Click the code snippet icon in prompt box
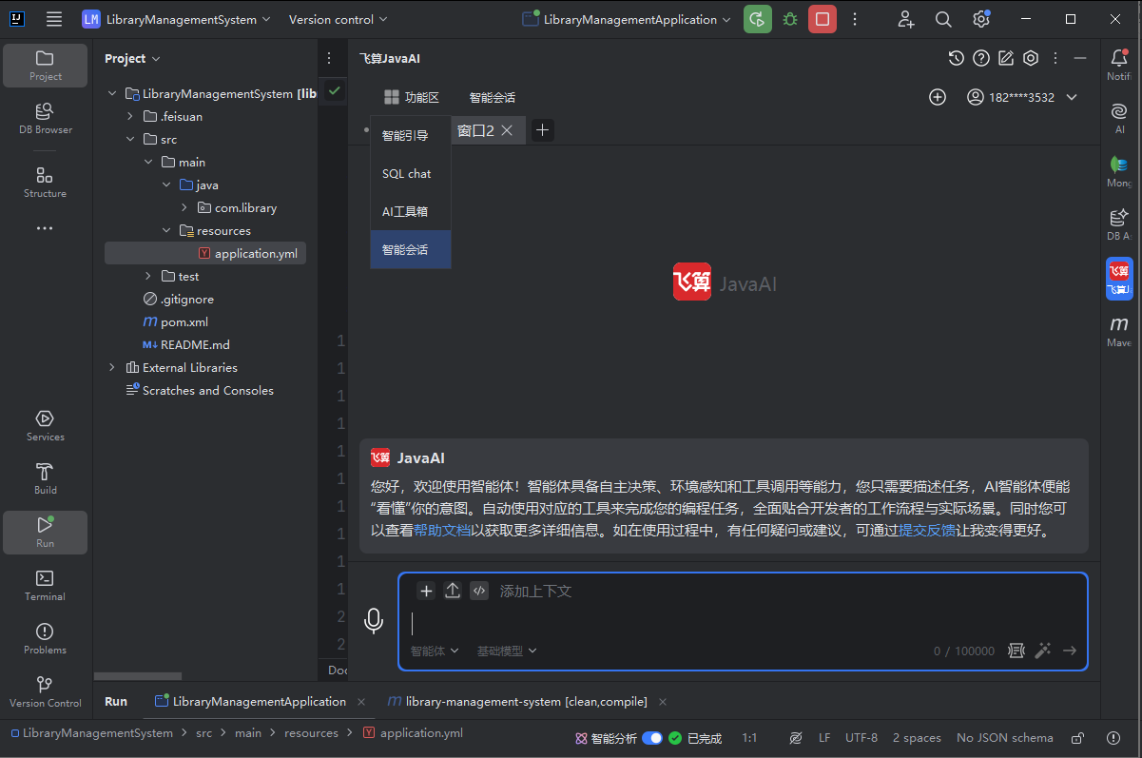1142x758 pixels. pos(479,591)
